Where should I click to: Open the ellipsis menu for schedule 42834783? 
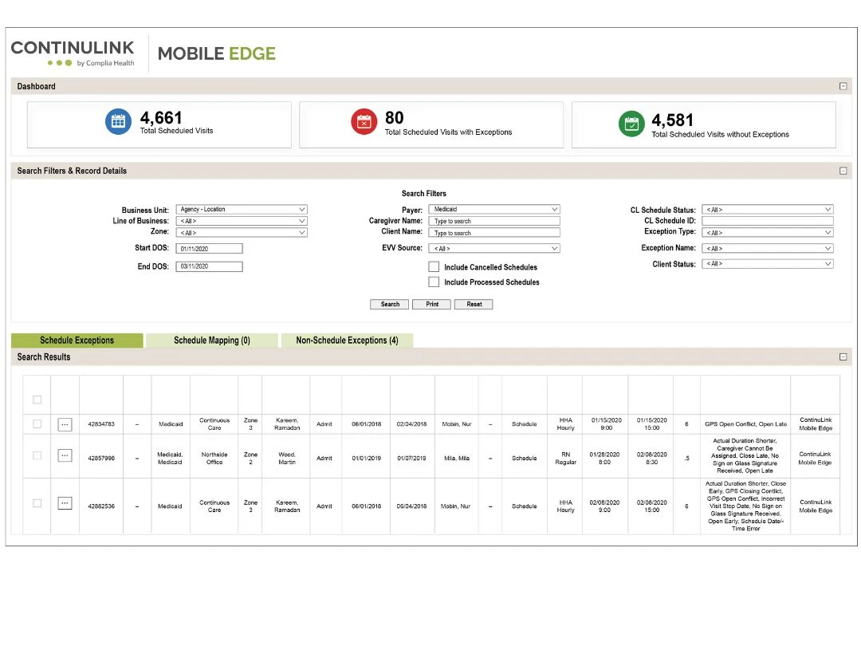(x=65, y=424)
